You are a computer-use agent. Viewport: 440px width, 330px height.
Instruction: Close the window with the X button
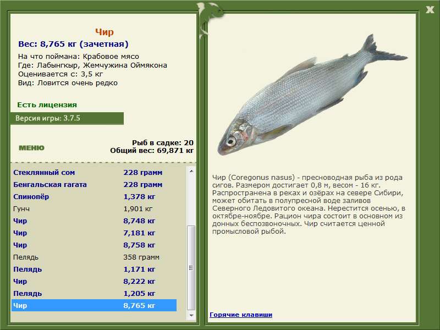point(430,8)
